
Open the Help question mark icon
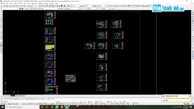tap(65, 6)
